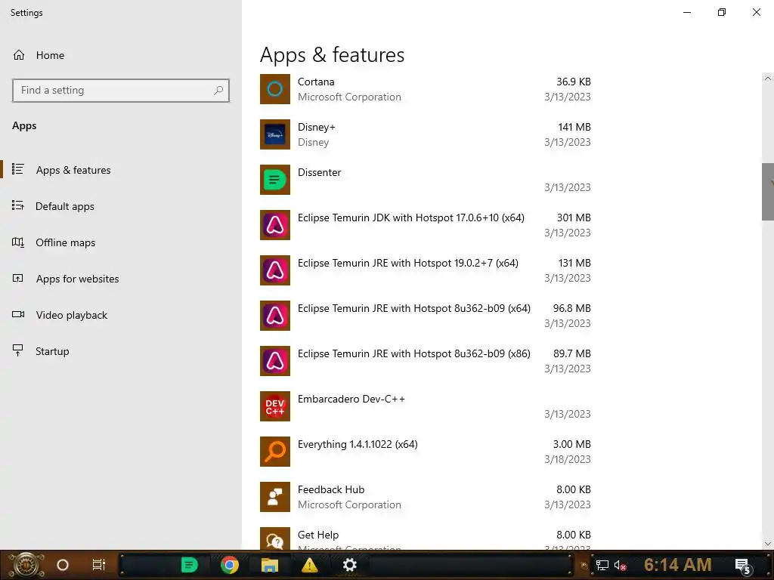
Task: Open Dissenter browser from taskbar
Action: pyautogui.click(x=190, y=565)
